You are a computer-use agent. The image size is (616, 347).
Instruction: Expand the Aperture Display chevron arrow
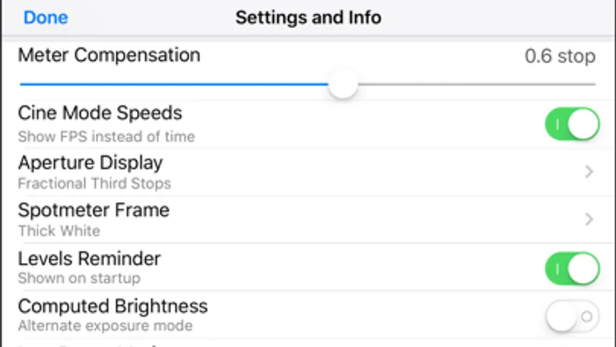coord(589,172)
